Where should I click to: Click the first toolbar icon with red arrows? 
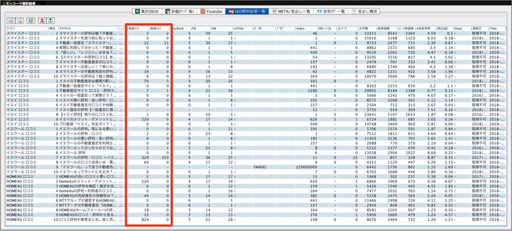click(x=11, y=20)
